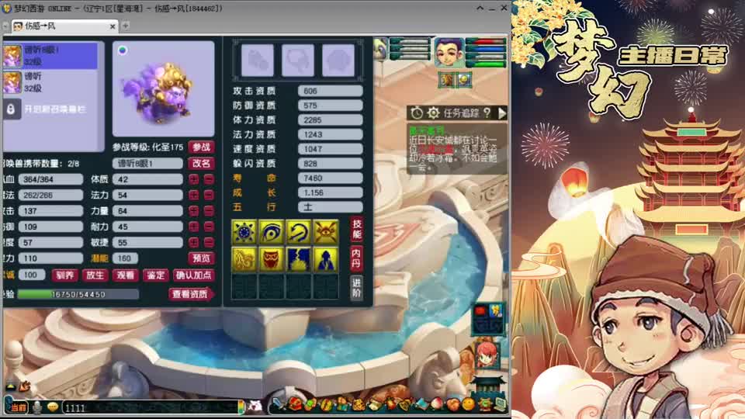
Task: Click the 观看 view button
Action: (x=125, y=275)
